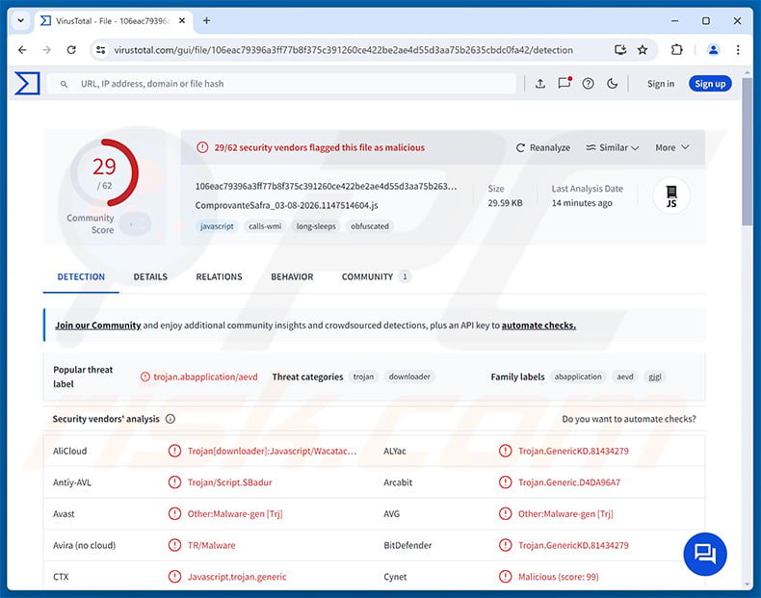Switch to the BEHAVIOR tab

pyautogui.click(x=292, y=277)
